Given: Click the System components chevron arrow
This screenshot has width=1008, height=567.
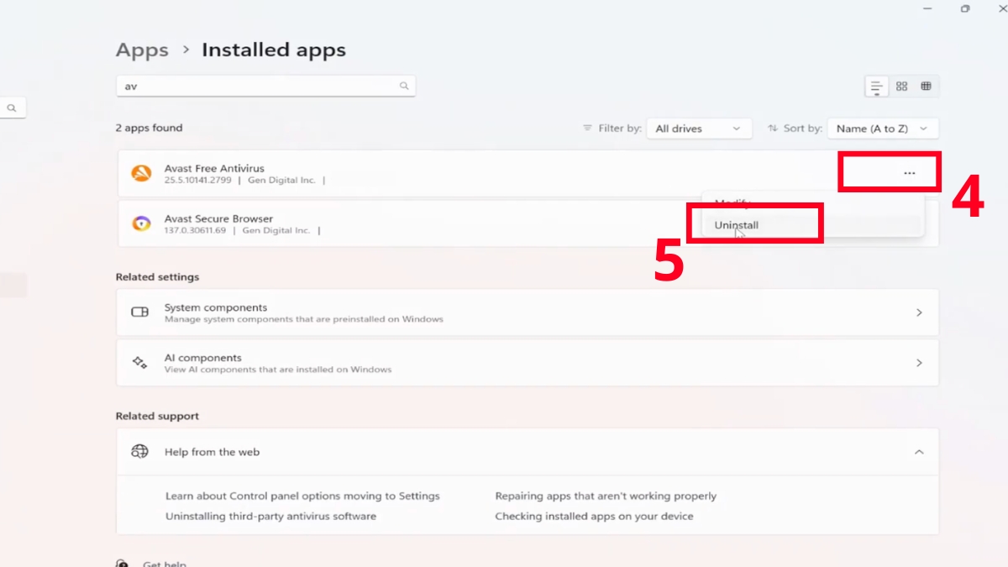Looking at the screenshot, I should (x=919, y=312).
